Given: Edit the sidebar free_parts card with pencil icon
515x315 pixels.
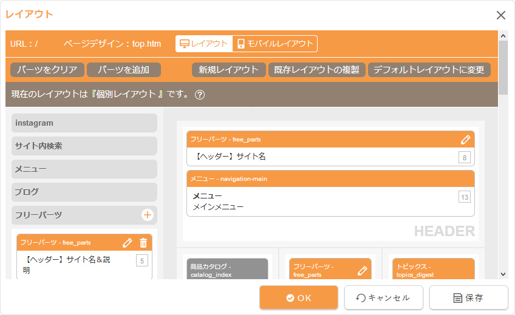Looking at the screenshot, I should tap(127, 243).
